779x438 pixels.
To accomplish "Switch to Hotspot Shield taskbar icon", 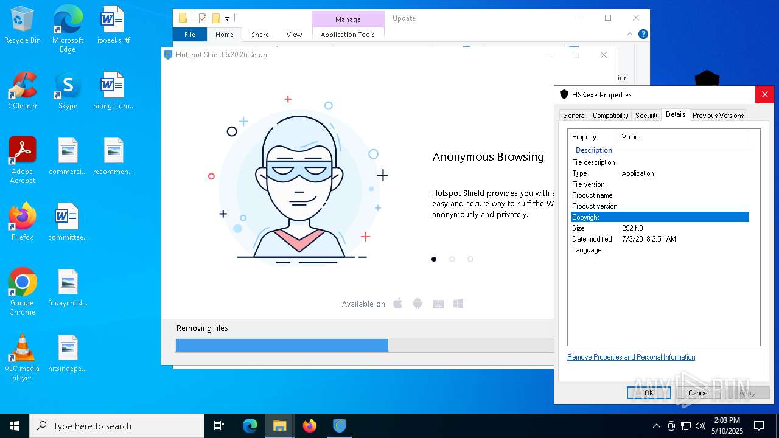I will click(x=339, y=426).
